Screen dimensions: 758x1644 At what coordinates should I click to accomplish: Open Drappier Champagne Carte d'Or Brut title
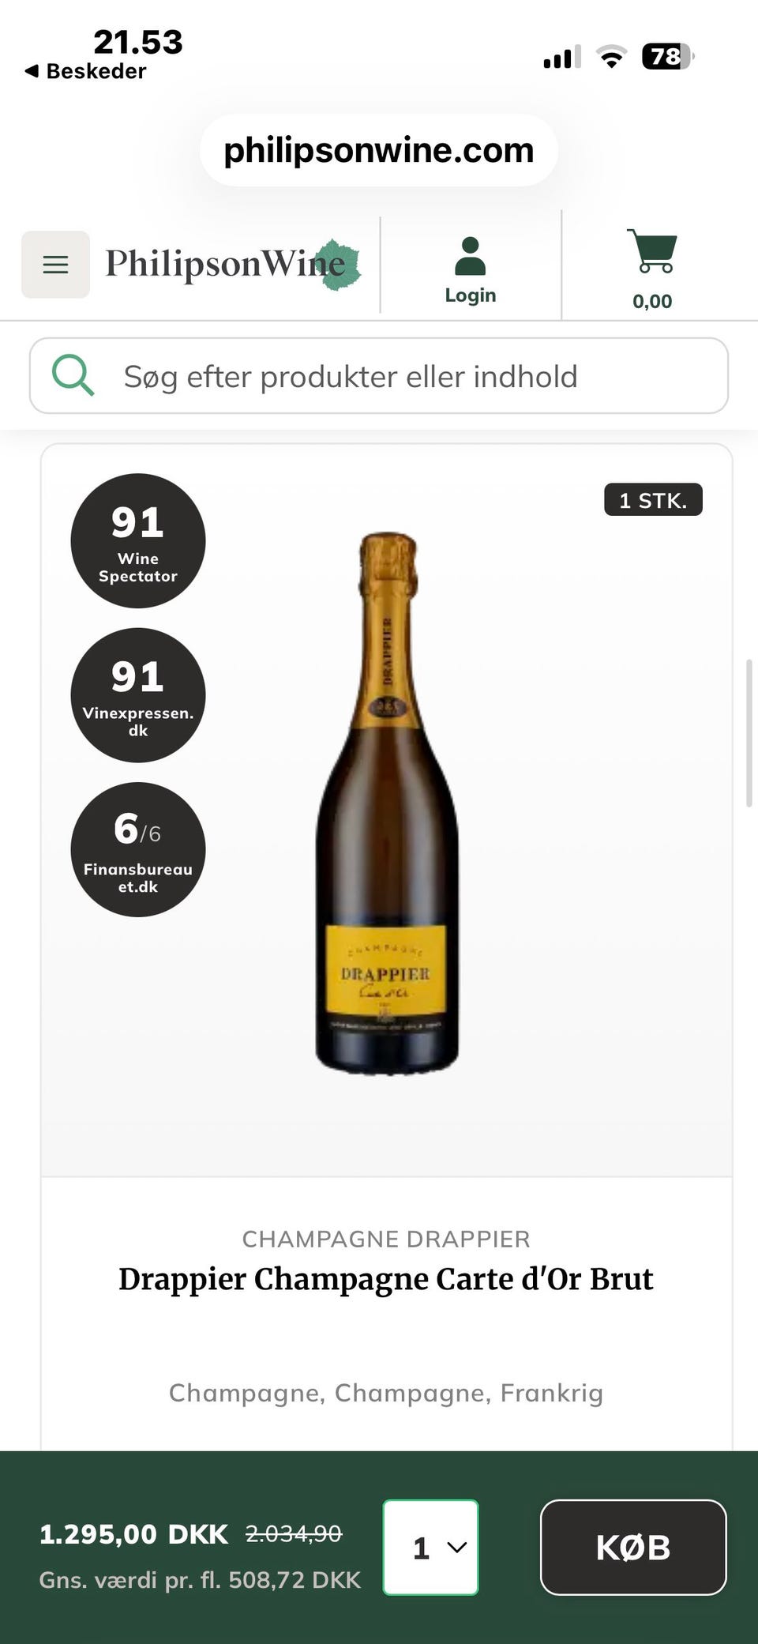pyautogui.click(x=386, y=1279)
